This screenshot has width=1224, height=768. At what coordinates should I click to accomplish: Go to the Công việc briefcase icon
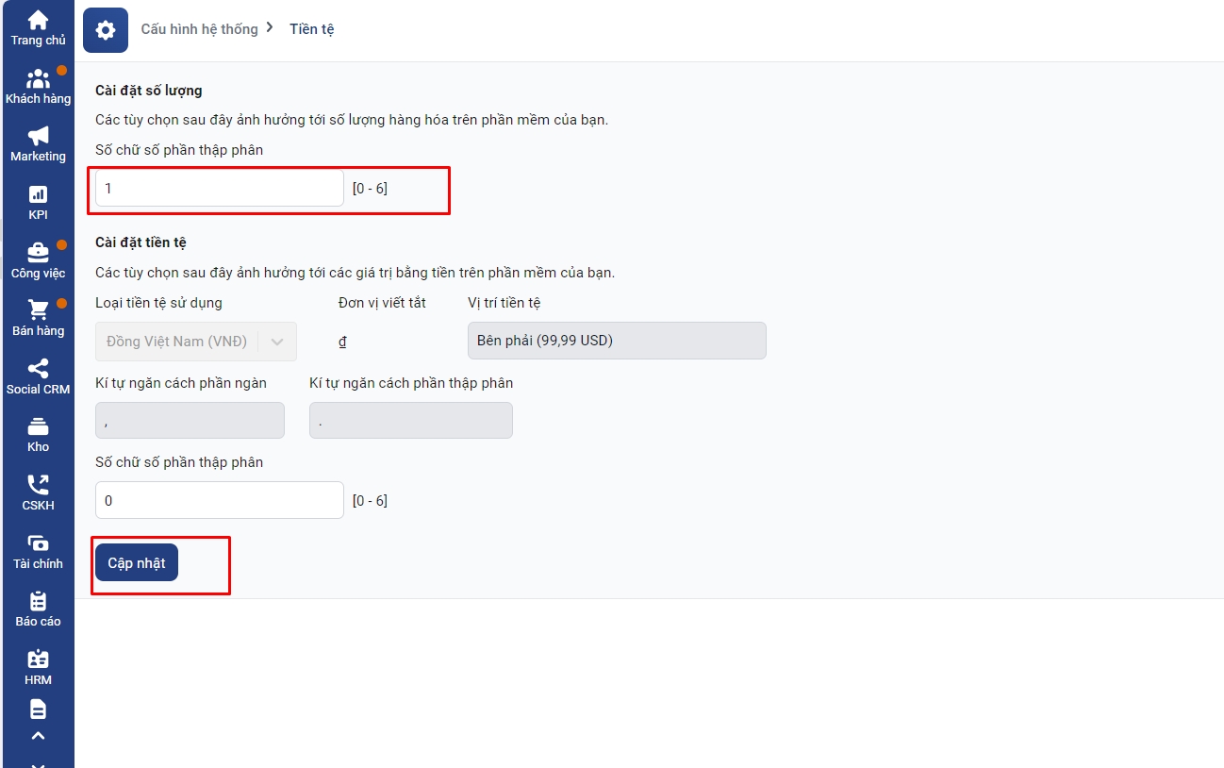[38, 254]
